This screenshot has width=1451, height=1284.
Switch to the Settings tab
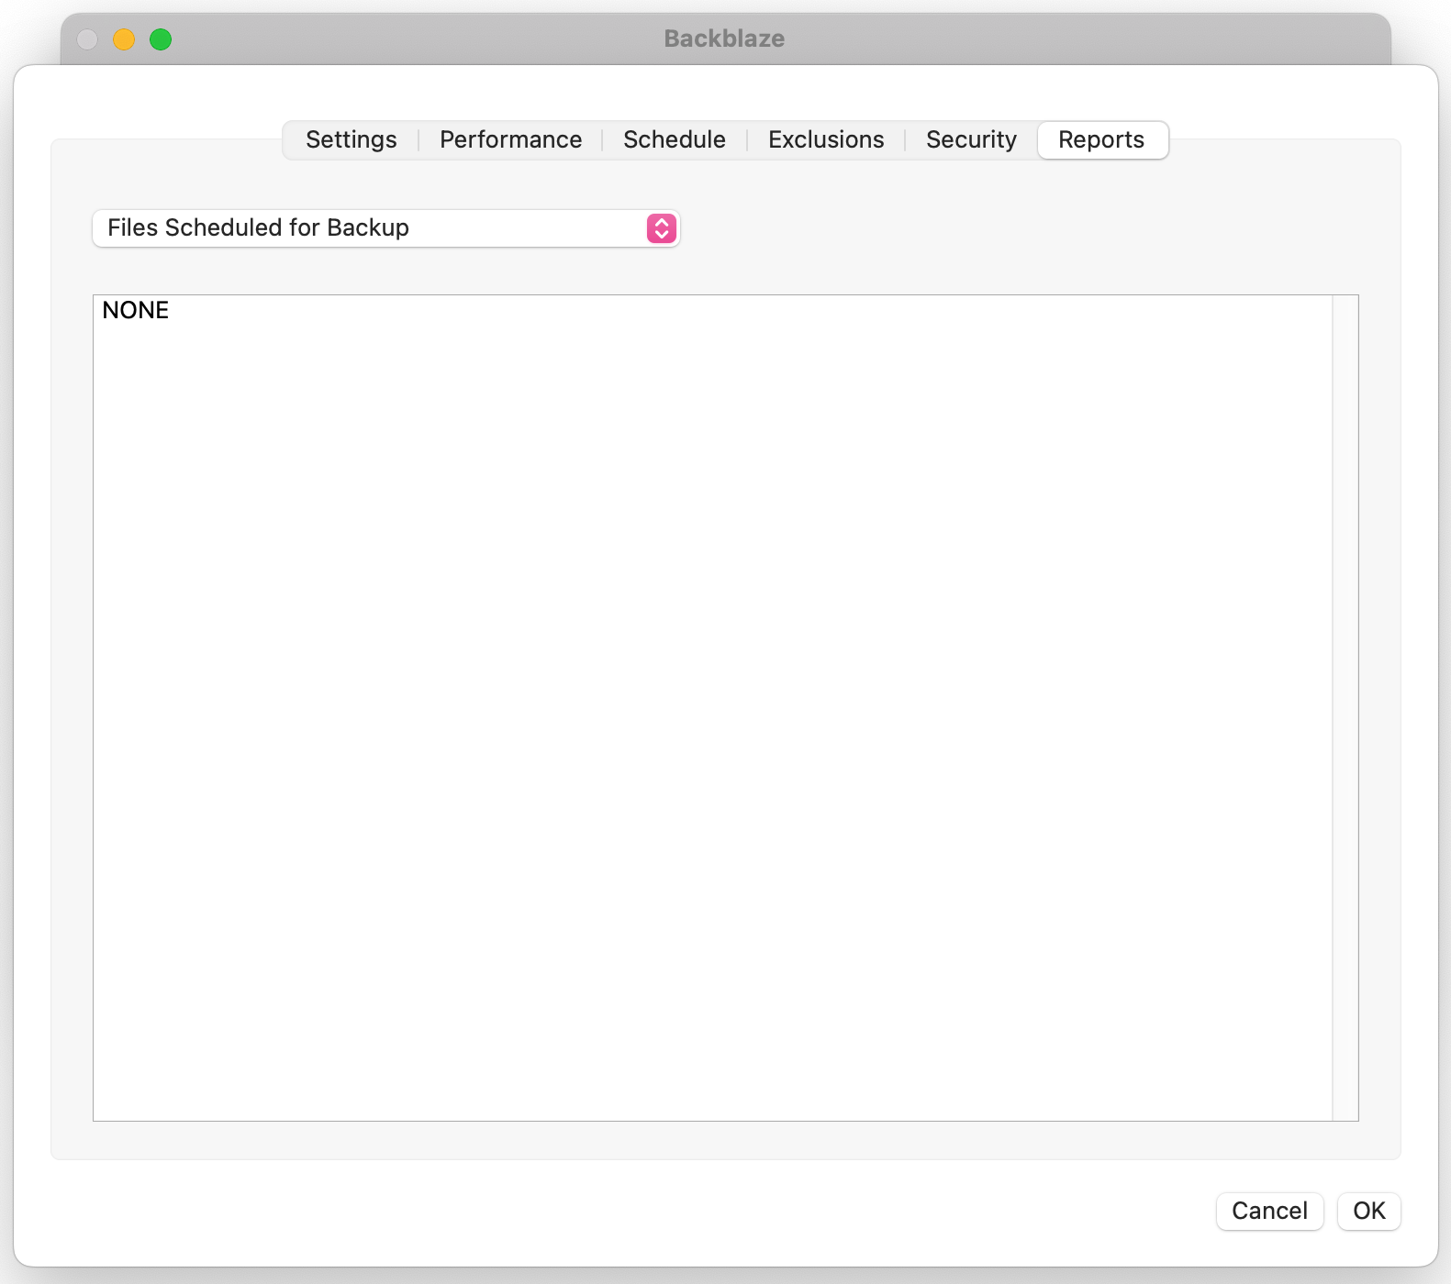click(351, 139)
